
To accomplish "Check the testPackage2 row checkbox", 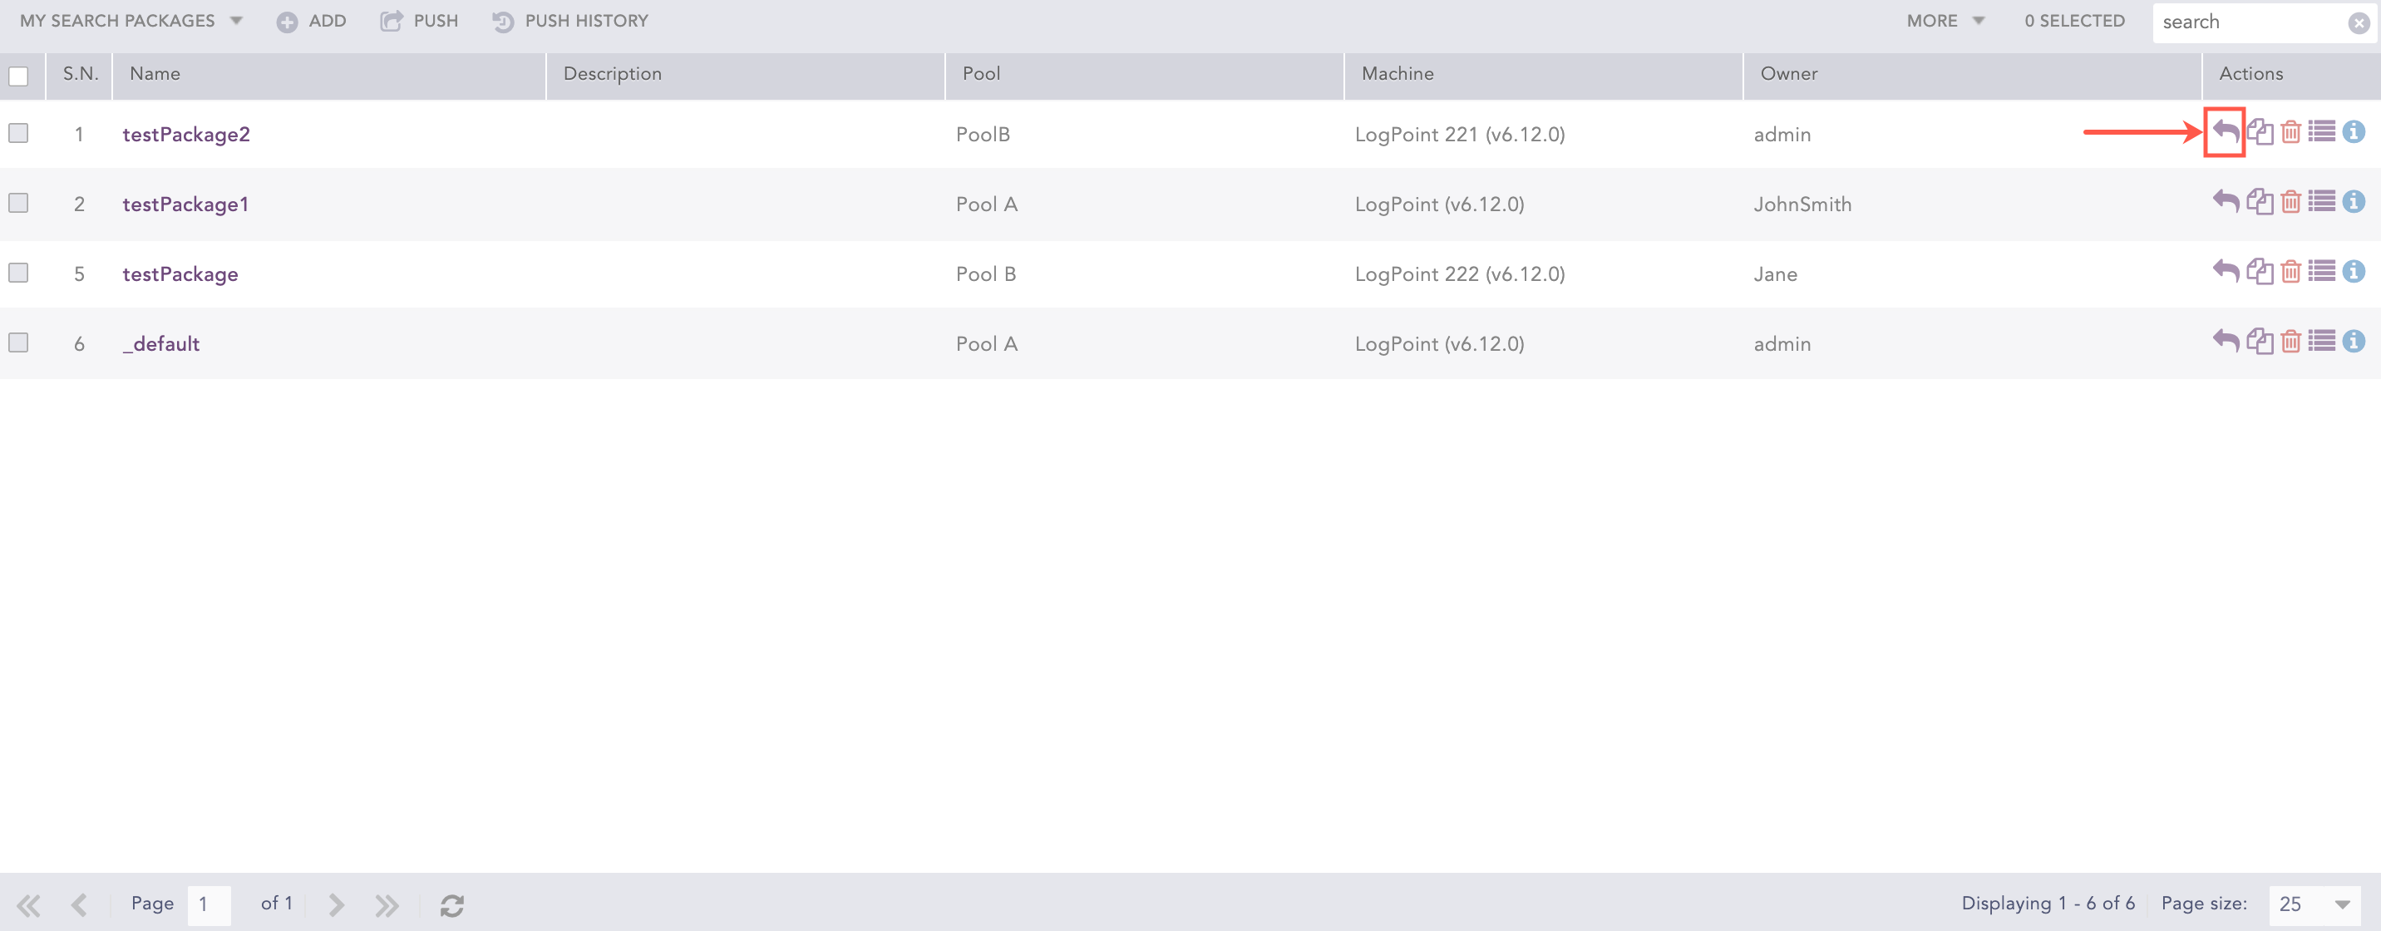I will click(x=18, y=133).
